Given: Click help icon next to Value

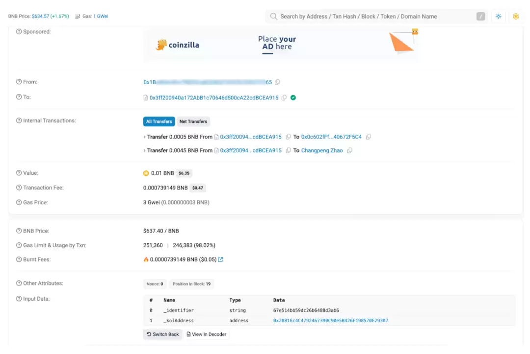Looking at the screenshot, I should [19, 173].
